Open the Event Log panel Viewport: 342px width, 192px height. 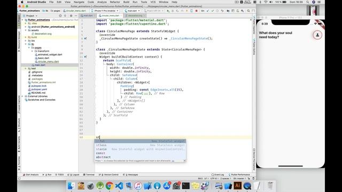coord(218,174)
